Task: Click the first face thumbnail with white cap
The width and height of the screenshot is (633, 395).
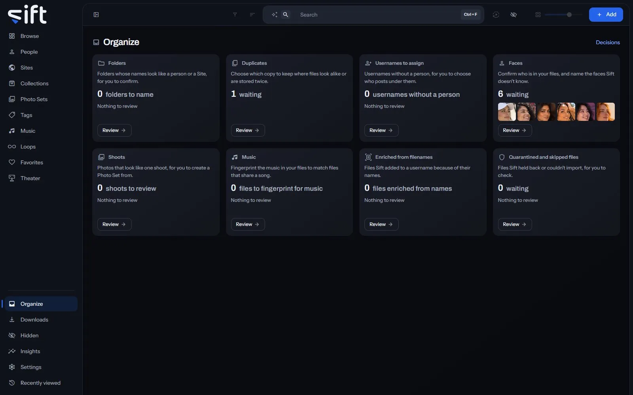Action: coord(507,112)
